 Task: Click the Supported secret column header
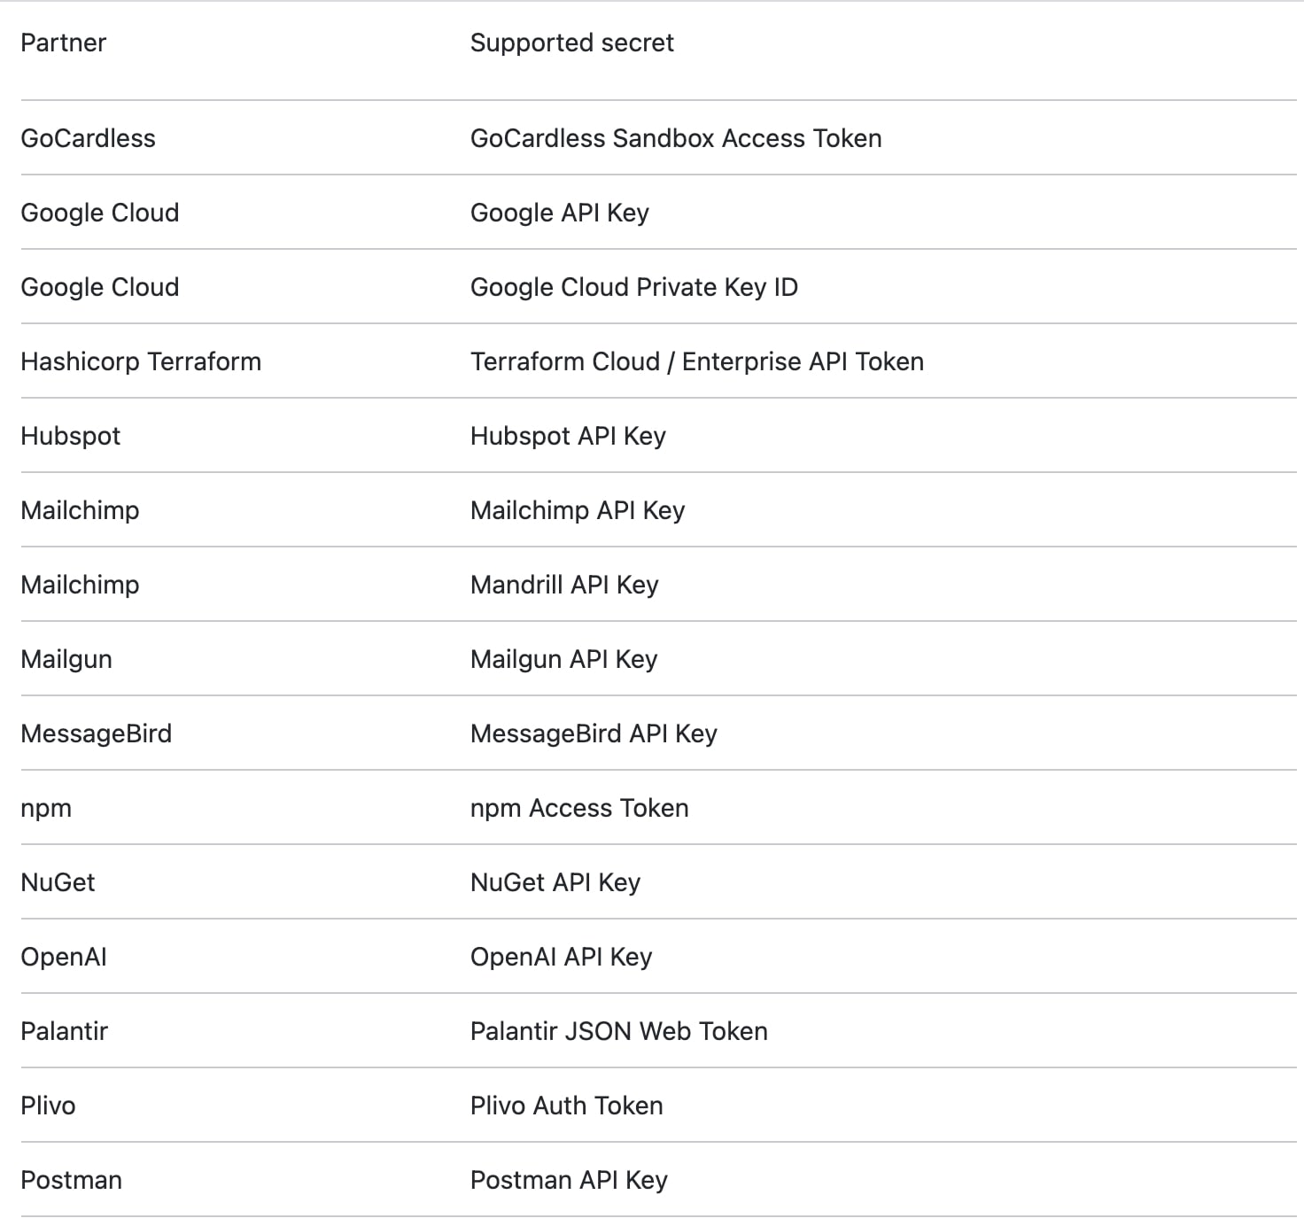point(571,43)
